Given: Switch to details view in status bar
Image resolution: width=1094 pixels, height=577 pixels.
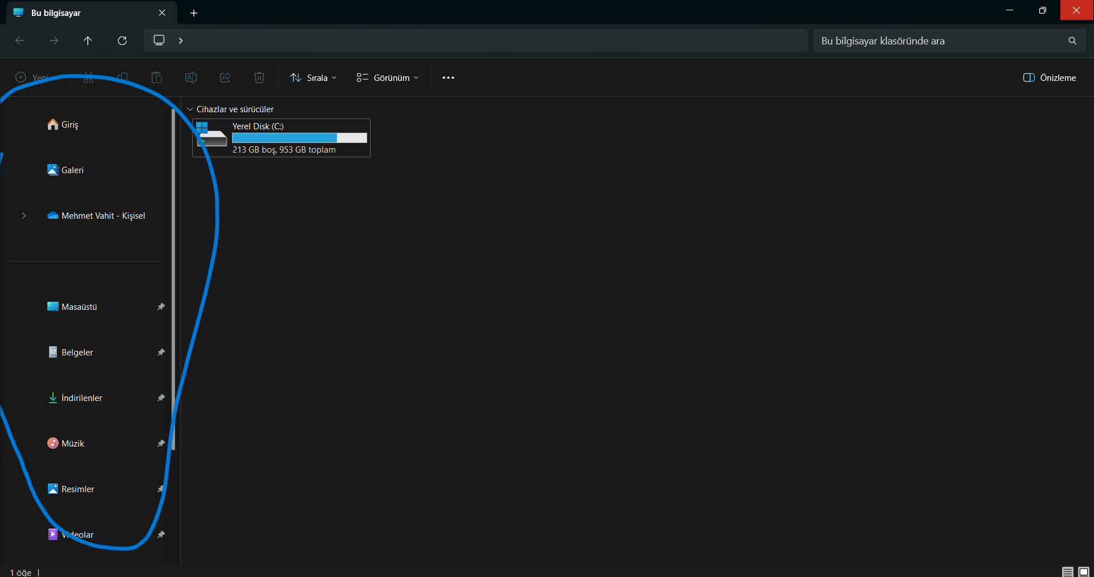Looking at the screenshot, I should coord(1068,572).
